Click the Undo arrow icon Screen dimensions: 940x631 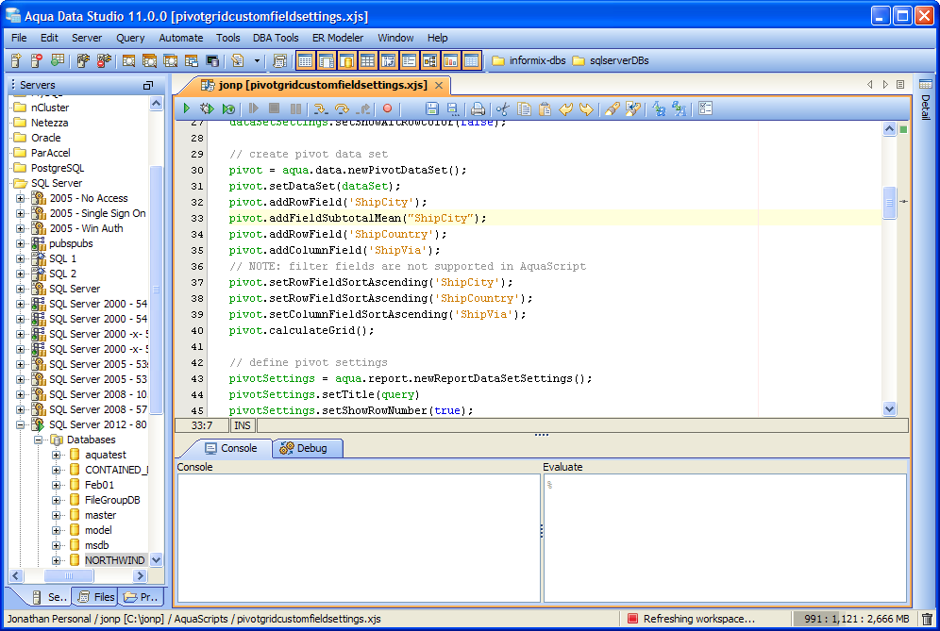pos(565,109)
